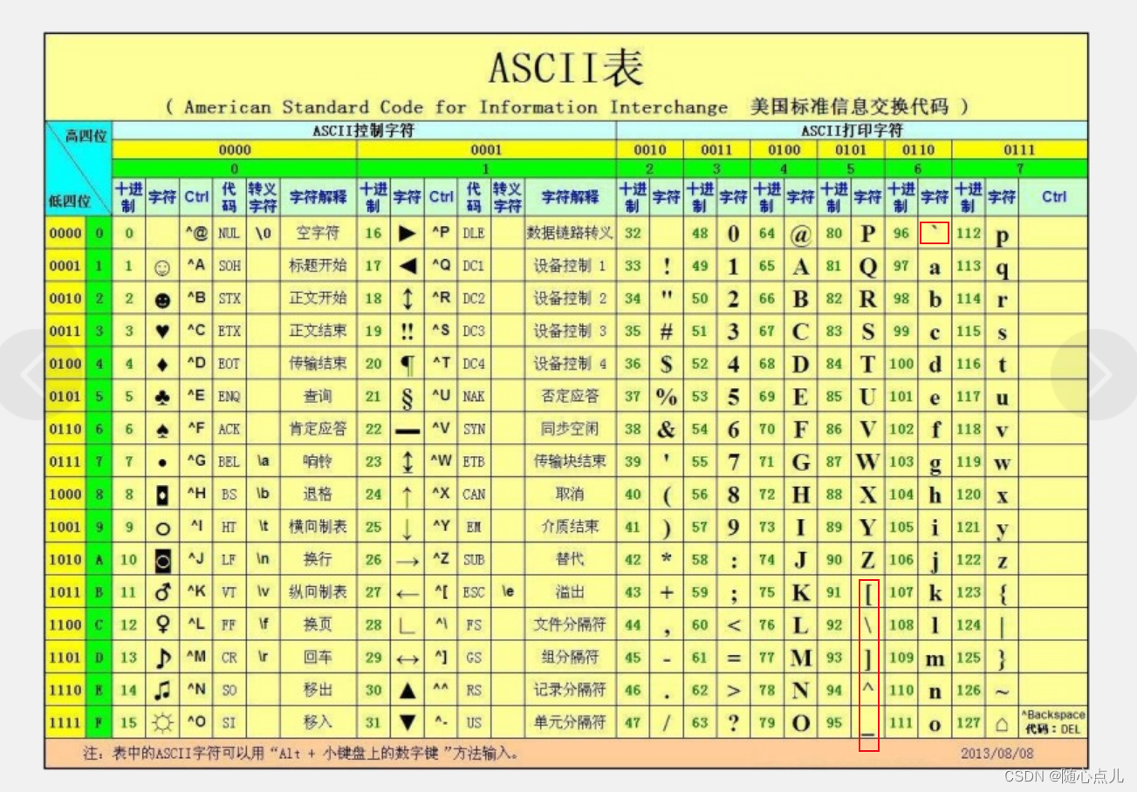Click the '低四位' corner label

tap(69, 201)
